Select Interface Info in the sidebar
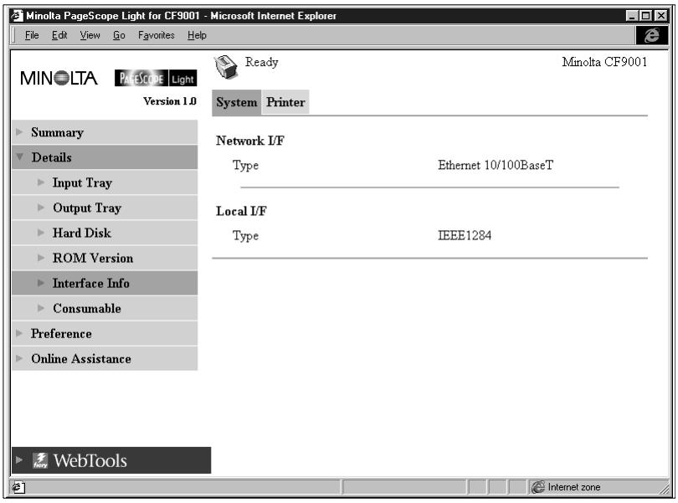 tap(105, 283)
